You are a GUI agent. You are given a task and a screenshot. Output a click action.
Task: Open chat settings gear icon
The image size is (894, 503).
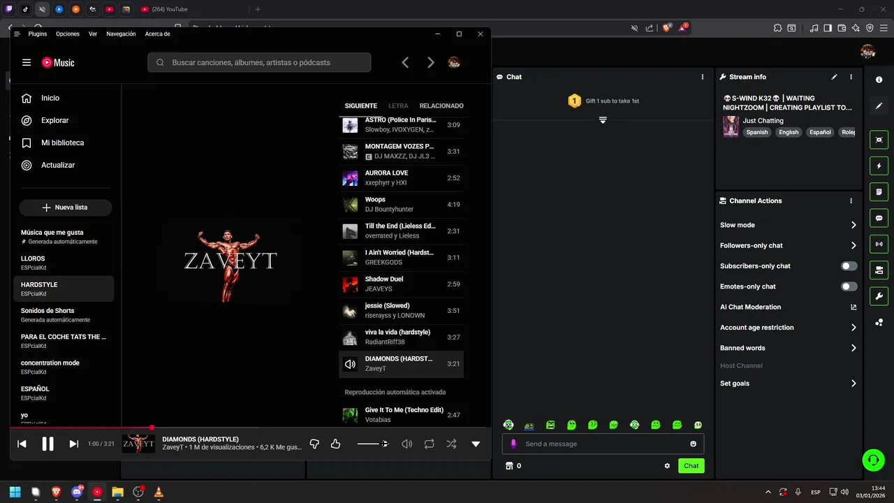[667, 466]
